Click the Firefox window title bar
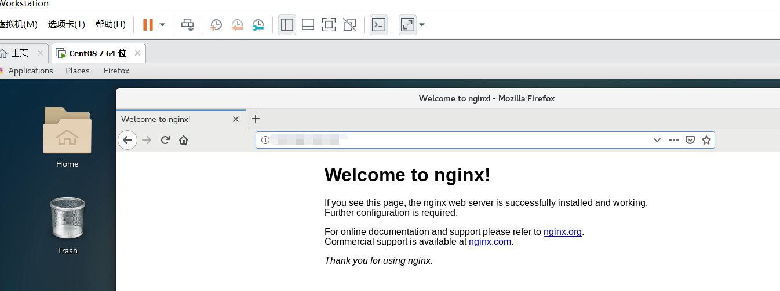Screen dimensions: 780x291 [448, 98]
